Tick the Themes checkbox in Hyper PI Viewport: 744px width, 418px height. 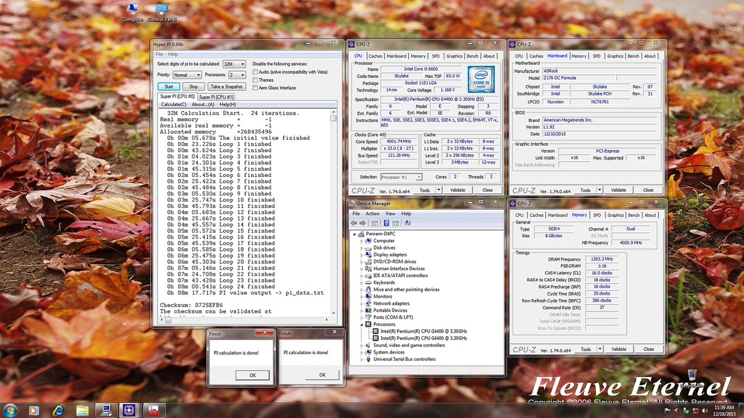[x=255, y=80]
